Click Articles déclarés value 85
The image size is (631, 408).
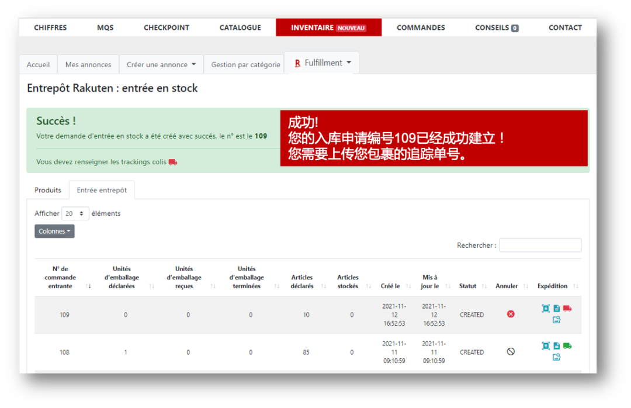306,352
